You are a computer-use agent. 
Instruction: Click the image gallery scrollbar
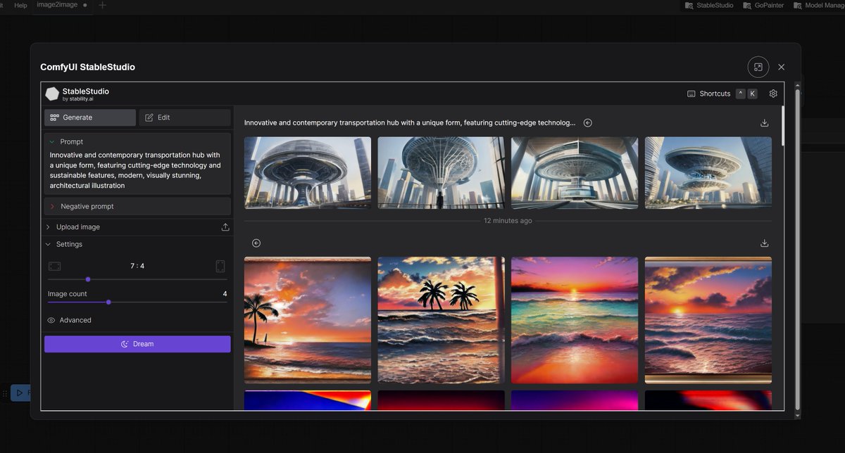click(x=783, y=125)
